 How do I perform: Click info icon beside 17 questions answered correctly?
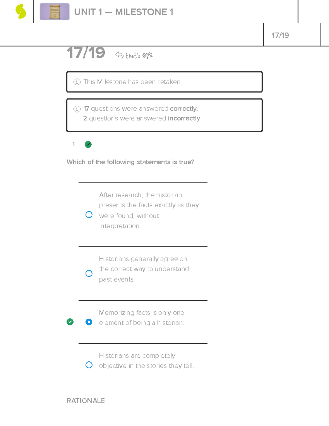coord(77,109)
